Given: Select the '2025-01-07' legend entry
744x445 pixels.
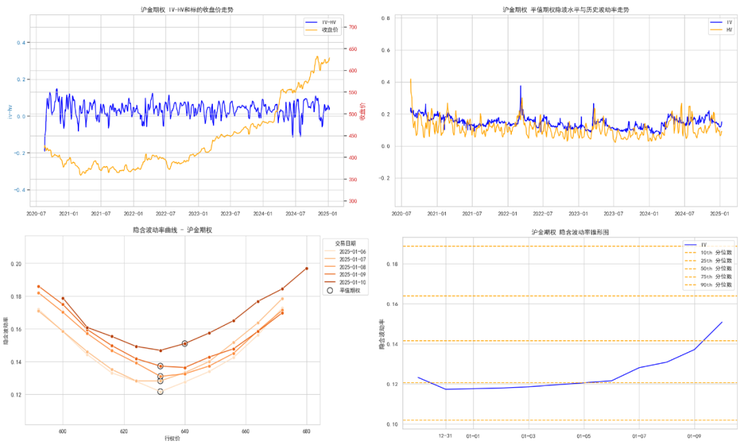Looking at the screenshot, I should tap(345, 259).
